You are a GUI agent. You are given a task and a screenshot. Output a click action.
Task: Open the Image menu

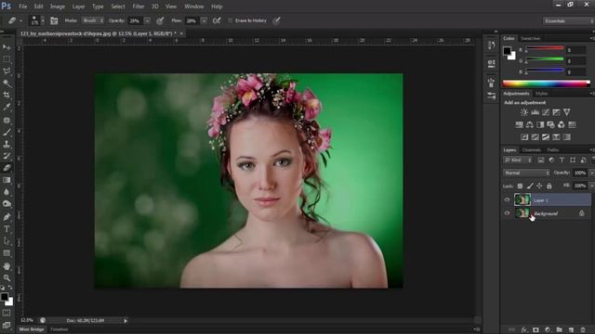point(58,6)
